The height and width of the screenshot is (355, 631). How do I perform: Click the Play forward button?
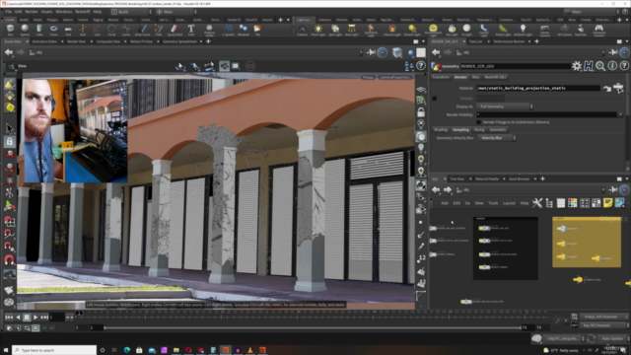tap(35, 318)
